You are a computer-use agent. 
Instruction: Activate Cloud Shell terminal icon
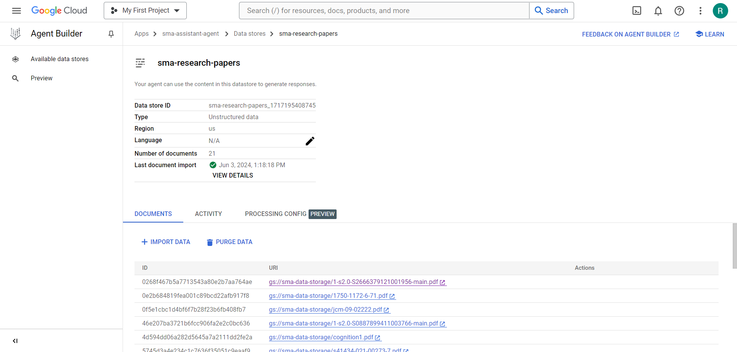(x=637, y=11)
